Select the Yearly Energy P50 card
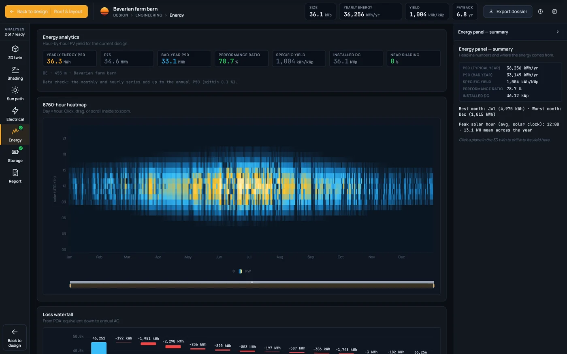This screenshot has height=354, width=567. (70, 58)
